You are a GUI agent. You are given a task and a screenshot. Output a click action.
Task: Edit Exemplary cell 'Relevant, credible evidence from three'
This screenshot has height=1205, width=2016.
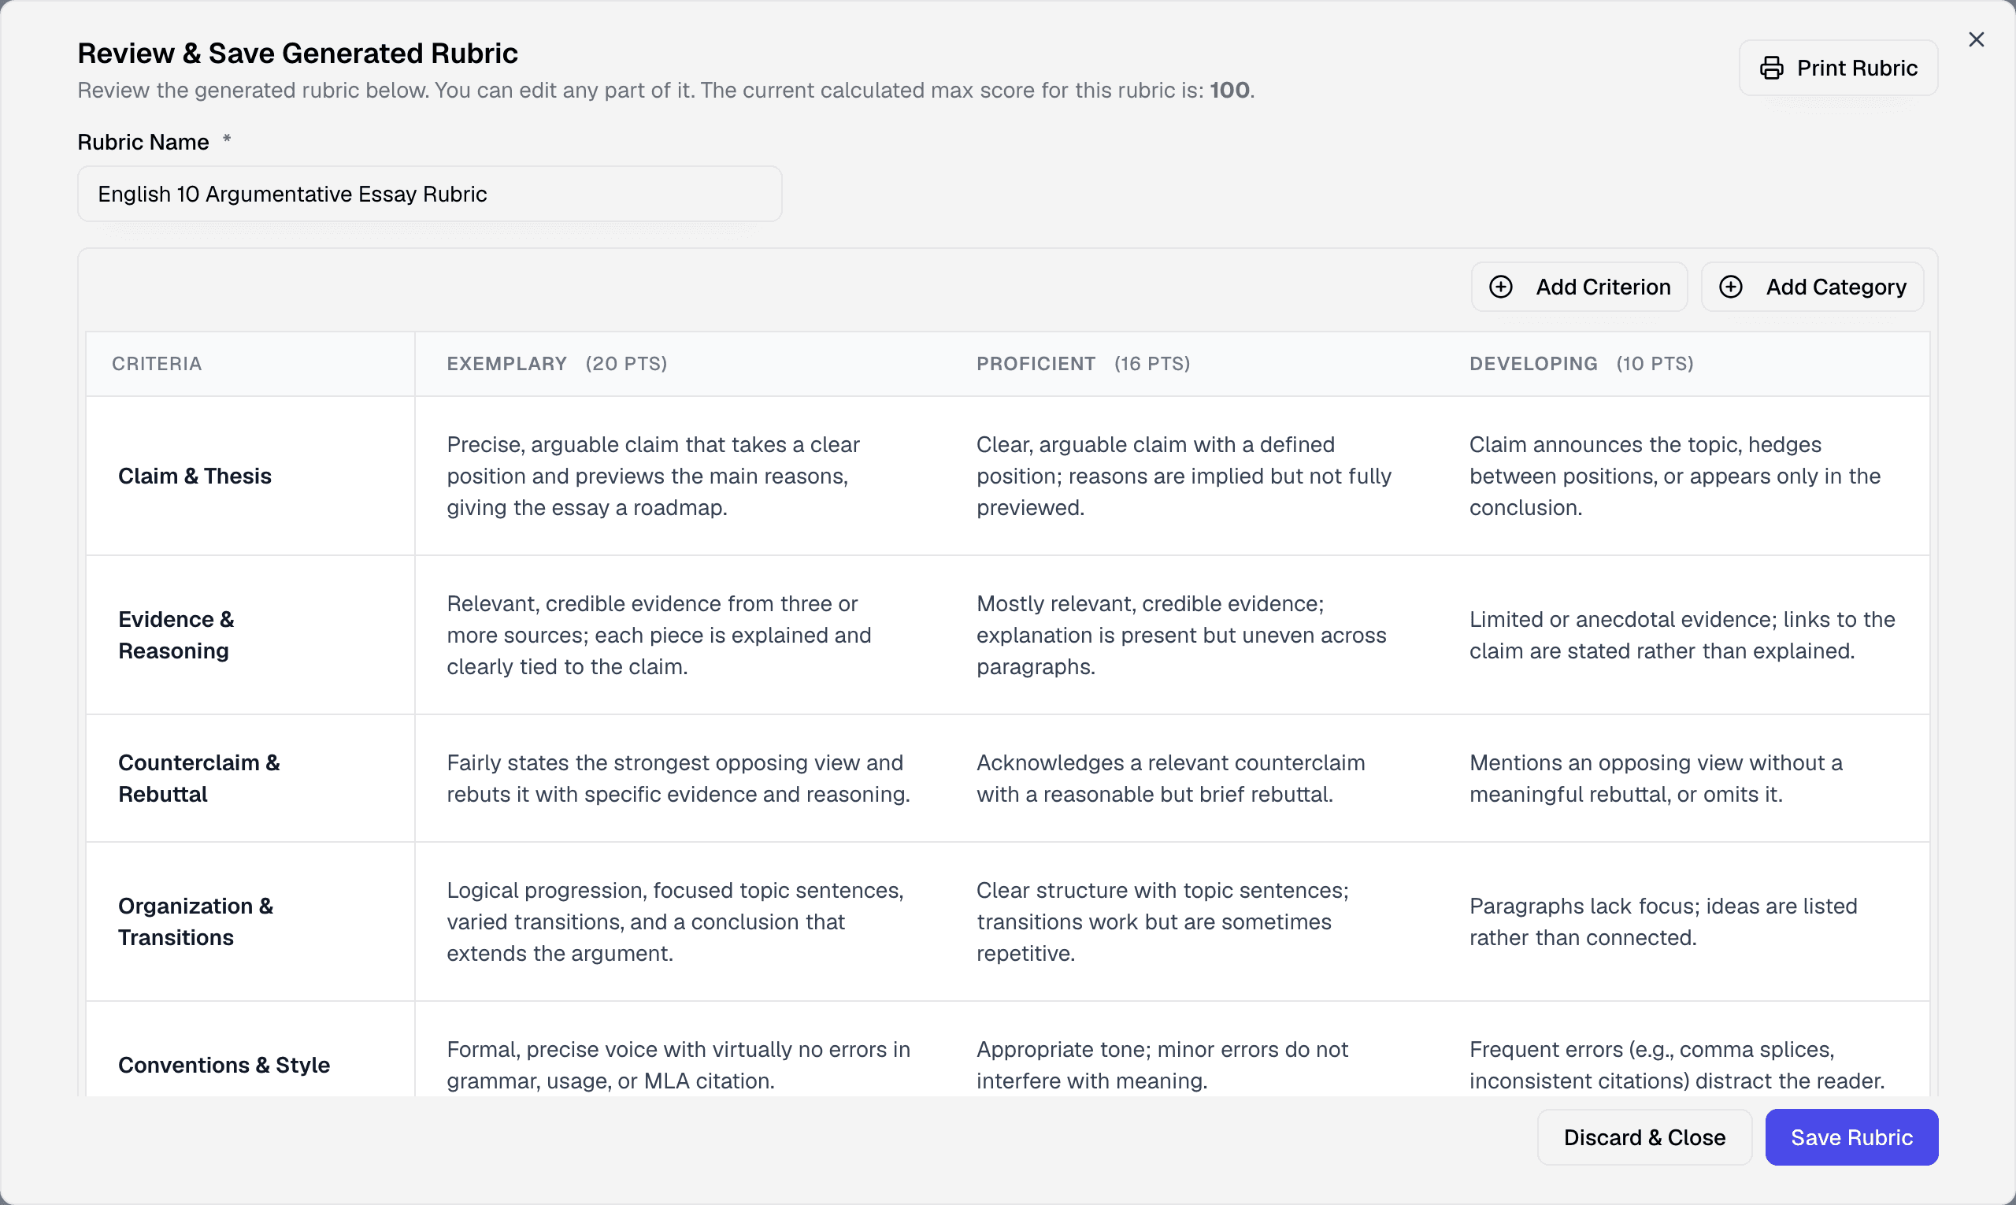click(x=658, y=635)
